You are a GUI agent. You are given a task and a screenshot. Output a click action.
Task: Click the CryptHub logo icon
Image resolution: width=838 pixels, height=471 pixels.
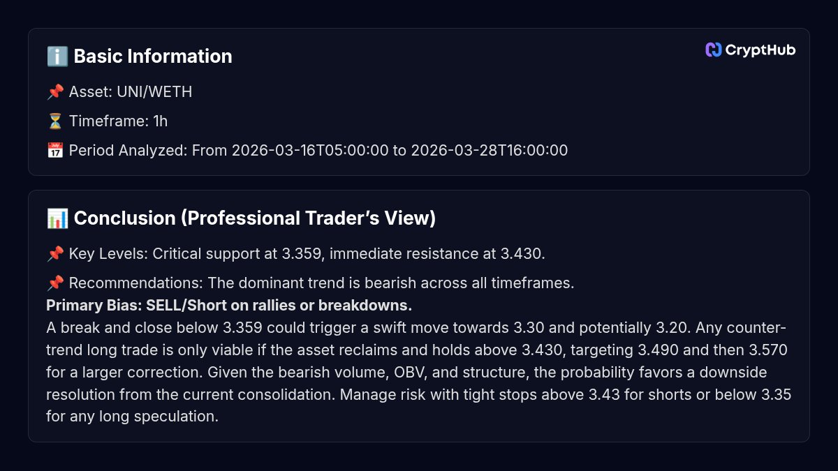713,50
